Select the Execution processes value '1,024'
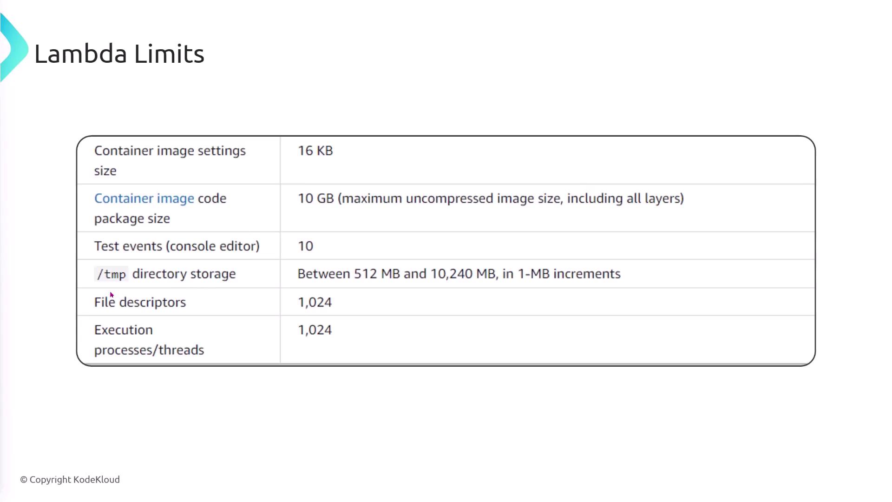This screenshot has width=892, height=502. [x=315, y=330]
